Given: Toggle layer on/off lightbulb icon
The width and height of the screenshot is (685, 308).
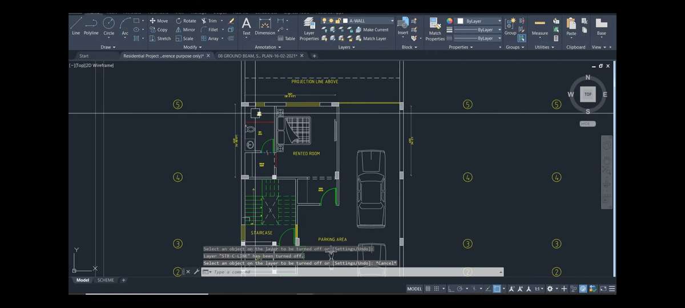Looking at the screenshot, I should [324, 21].
